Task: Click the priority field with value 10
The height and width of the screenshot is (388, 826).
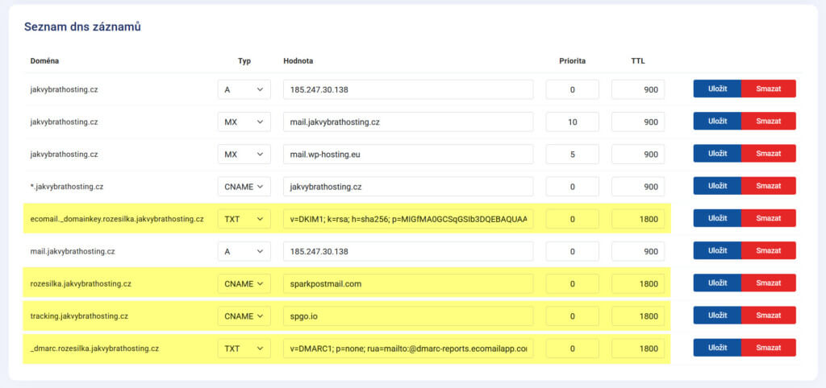Action: (x=572, y=122)
